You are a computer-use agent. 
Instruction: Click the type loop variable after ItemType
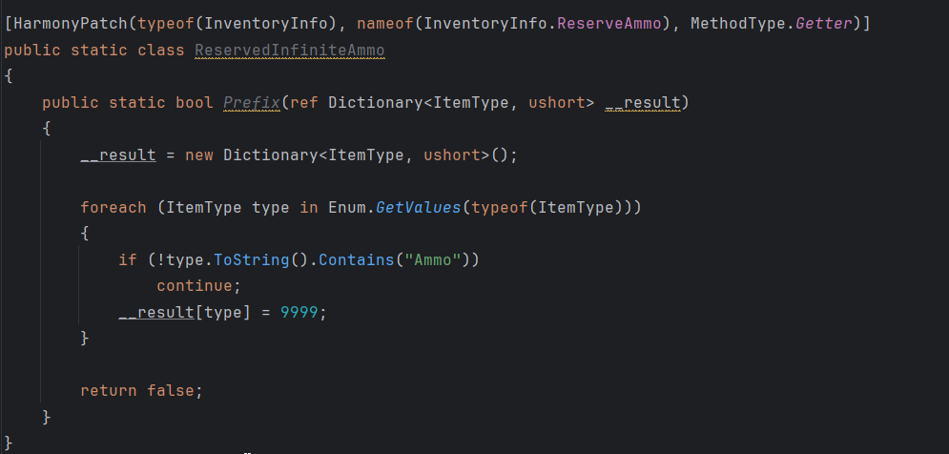click(271, 208)
